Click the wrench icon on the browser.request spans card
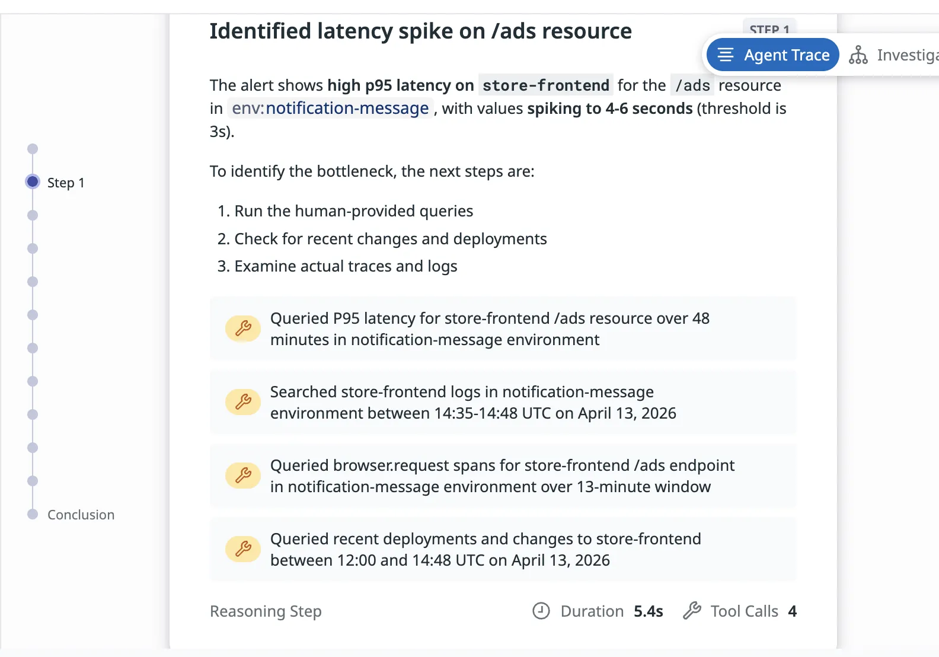939x657 pixels. (x=242, y=475)
